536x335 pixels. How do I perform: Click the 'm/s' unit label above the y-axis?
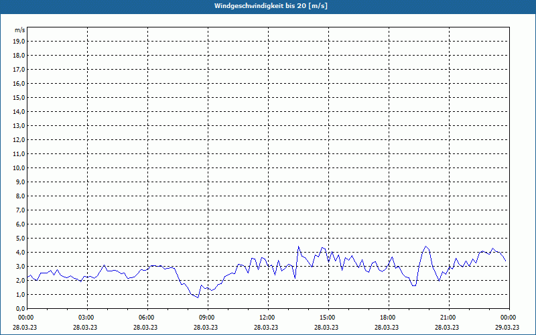[x=19, y=30]
